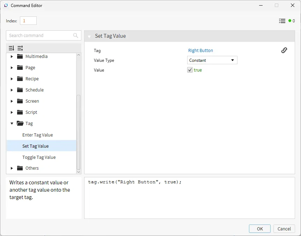Collapse the Set Tag Value section header
301x236 pixels.
pyautogui.click(x=89, y=36)
